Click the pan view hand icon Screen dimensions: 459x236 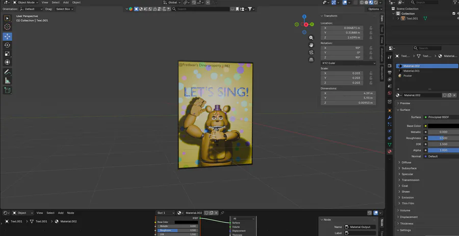[x=311, y=45]
